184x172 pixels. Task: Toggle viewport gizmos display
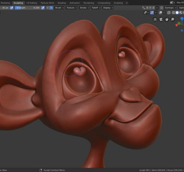(x=152, y=13)
